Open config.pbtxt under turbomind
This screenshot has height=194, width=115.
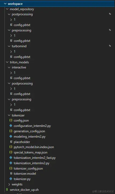pos(22,57)
